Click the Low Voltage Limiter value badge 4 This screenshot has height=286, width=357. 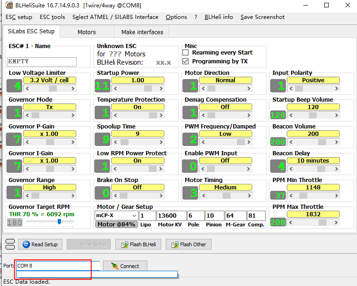tap(14, 85)
